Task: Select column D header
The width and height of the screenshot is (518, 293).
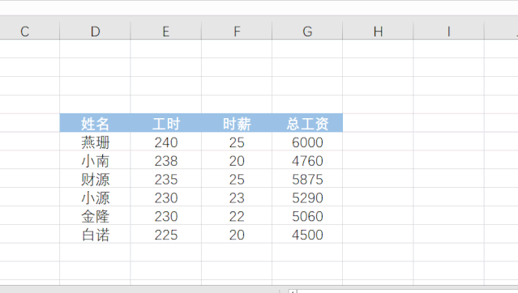Action: click(x=95, y=32)
